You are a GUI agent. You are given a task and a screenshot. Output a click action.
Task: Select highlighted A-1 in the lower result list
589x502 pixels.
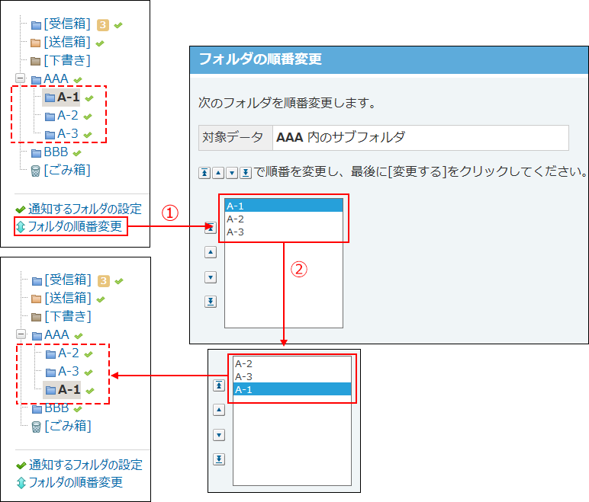pos(292,389)
